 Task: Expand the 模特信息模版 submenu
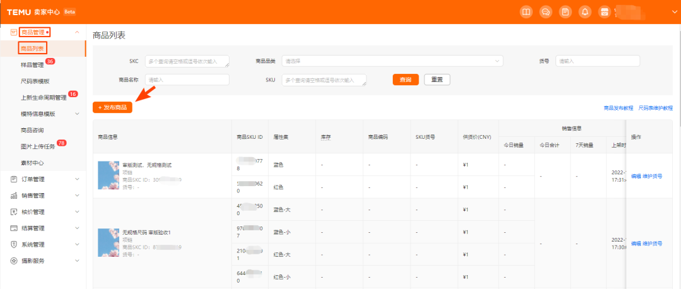(77, 114)
